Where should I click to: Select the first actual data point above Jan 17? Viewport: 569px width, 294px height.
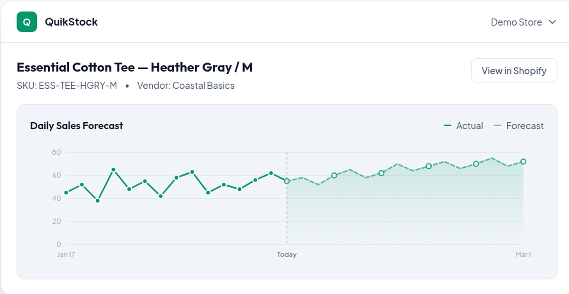click(x=66, y=193)
